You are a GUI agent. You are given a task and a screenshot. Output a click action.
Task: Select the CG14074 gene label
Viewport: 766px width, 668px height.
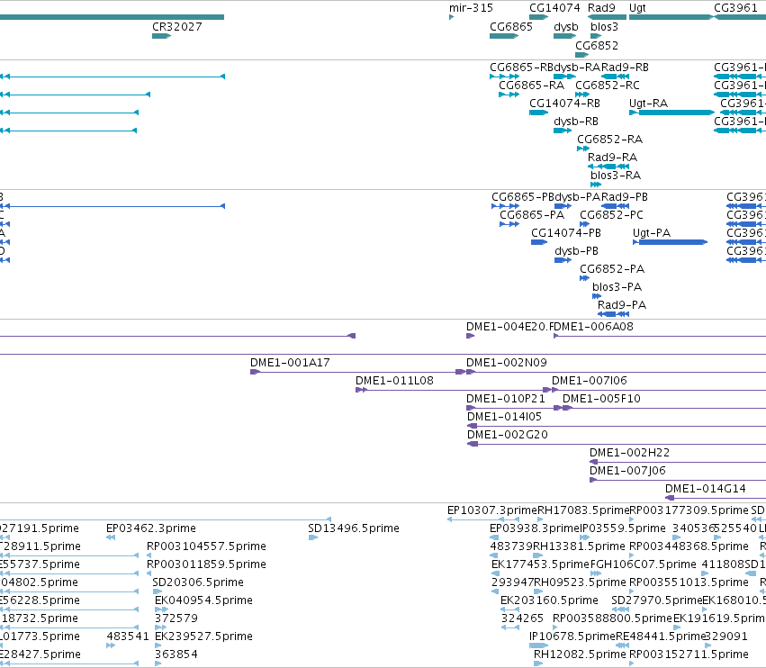click(554, 8)
